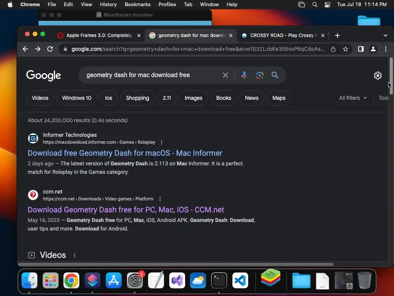Submit search with magnifying glass icon
This screenshot has width=394, height=296.
275,75
